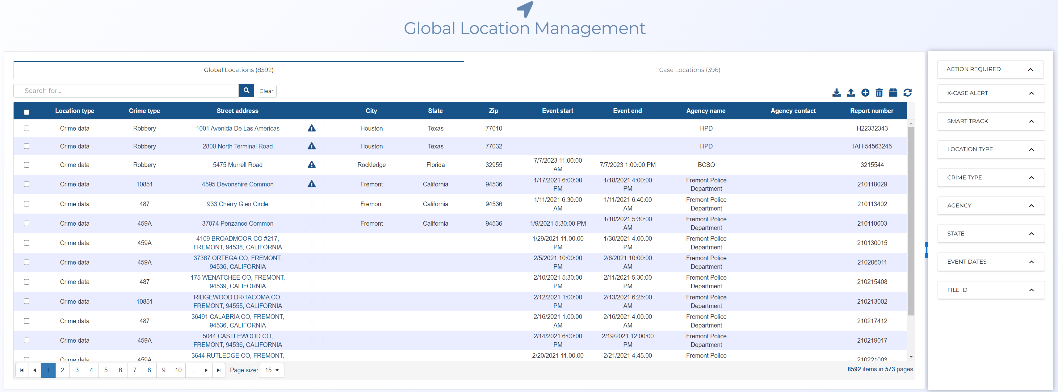Click warning icon for 5475 Murrell Road

312,165
